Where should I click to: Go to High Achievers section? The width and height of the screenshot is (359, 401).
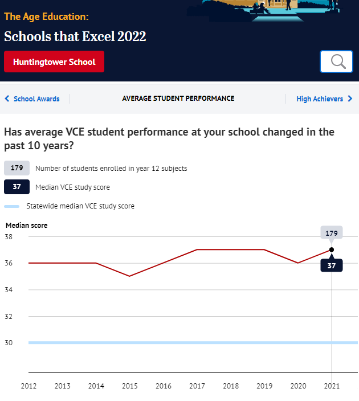(320, 99)
